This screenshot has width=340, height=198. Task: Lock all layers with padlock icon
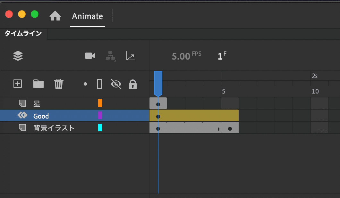[133, 84]
